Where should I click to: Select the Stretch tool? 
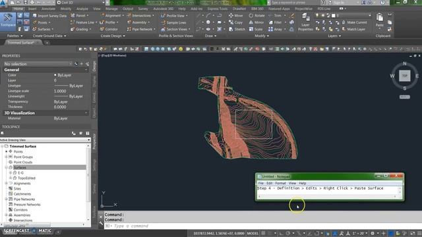[x=237, y=29]
